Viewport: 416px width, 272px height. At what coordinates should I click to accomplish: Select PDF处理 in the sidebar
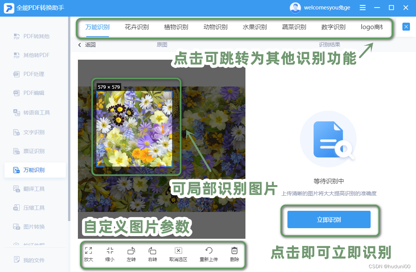pos(34,74)
